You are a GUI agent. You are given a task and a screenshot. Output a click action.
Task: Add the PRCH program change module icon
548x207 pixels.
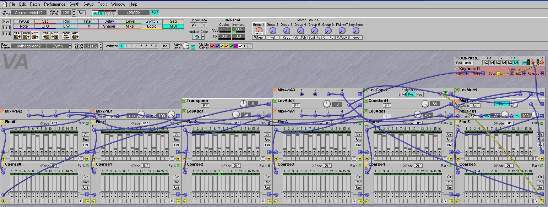pos(26,35)
